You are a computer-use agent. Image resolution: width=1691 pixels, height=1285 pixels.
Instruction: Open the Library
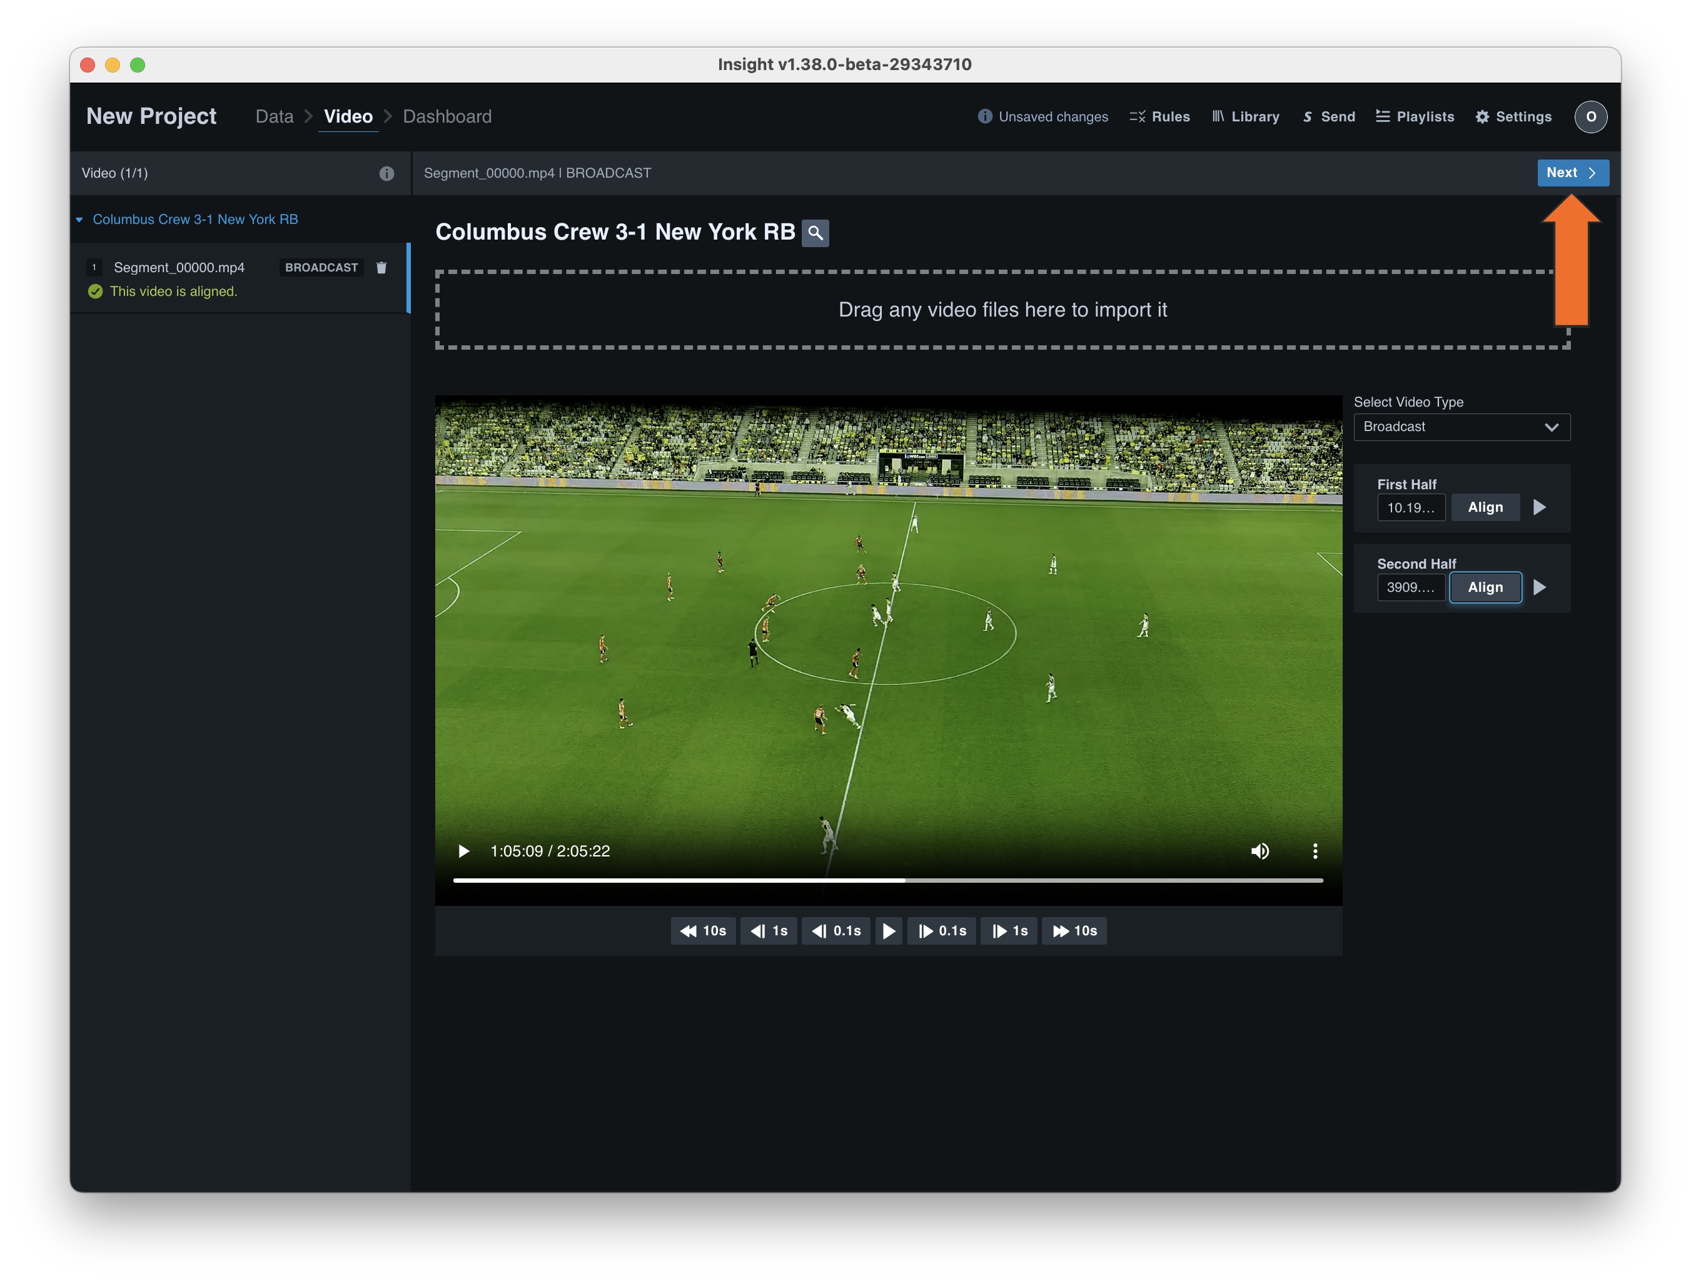coord(1246,116)
